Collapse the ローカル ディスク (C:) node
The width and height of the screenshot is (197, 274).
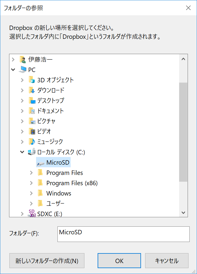22,152
